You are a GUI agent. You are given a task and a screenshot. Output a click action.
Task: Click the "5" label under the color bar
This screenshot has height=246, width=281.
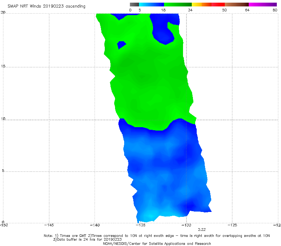click(140, 10)
